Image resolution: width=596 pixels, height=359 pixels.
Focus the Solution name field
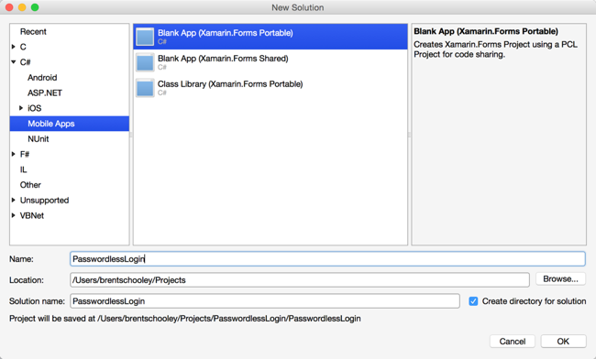tap(265, 301)
